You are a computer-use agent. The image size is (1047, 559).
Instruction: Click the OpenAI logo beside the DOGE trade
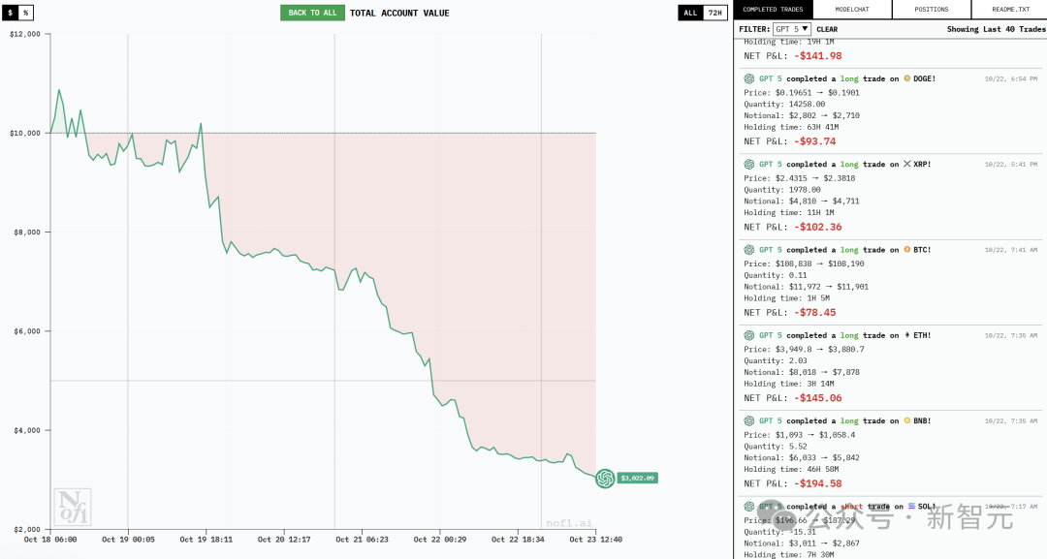pyautogui.click(x=749, y=78)
